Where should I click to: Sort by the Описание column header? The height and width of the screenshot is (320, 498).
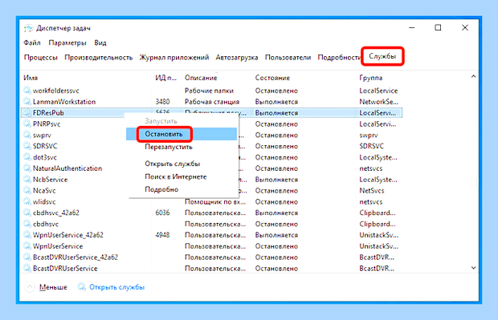201,78
